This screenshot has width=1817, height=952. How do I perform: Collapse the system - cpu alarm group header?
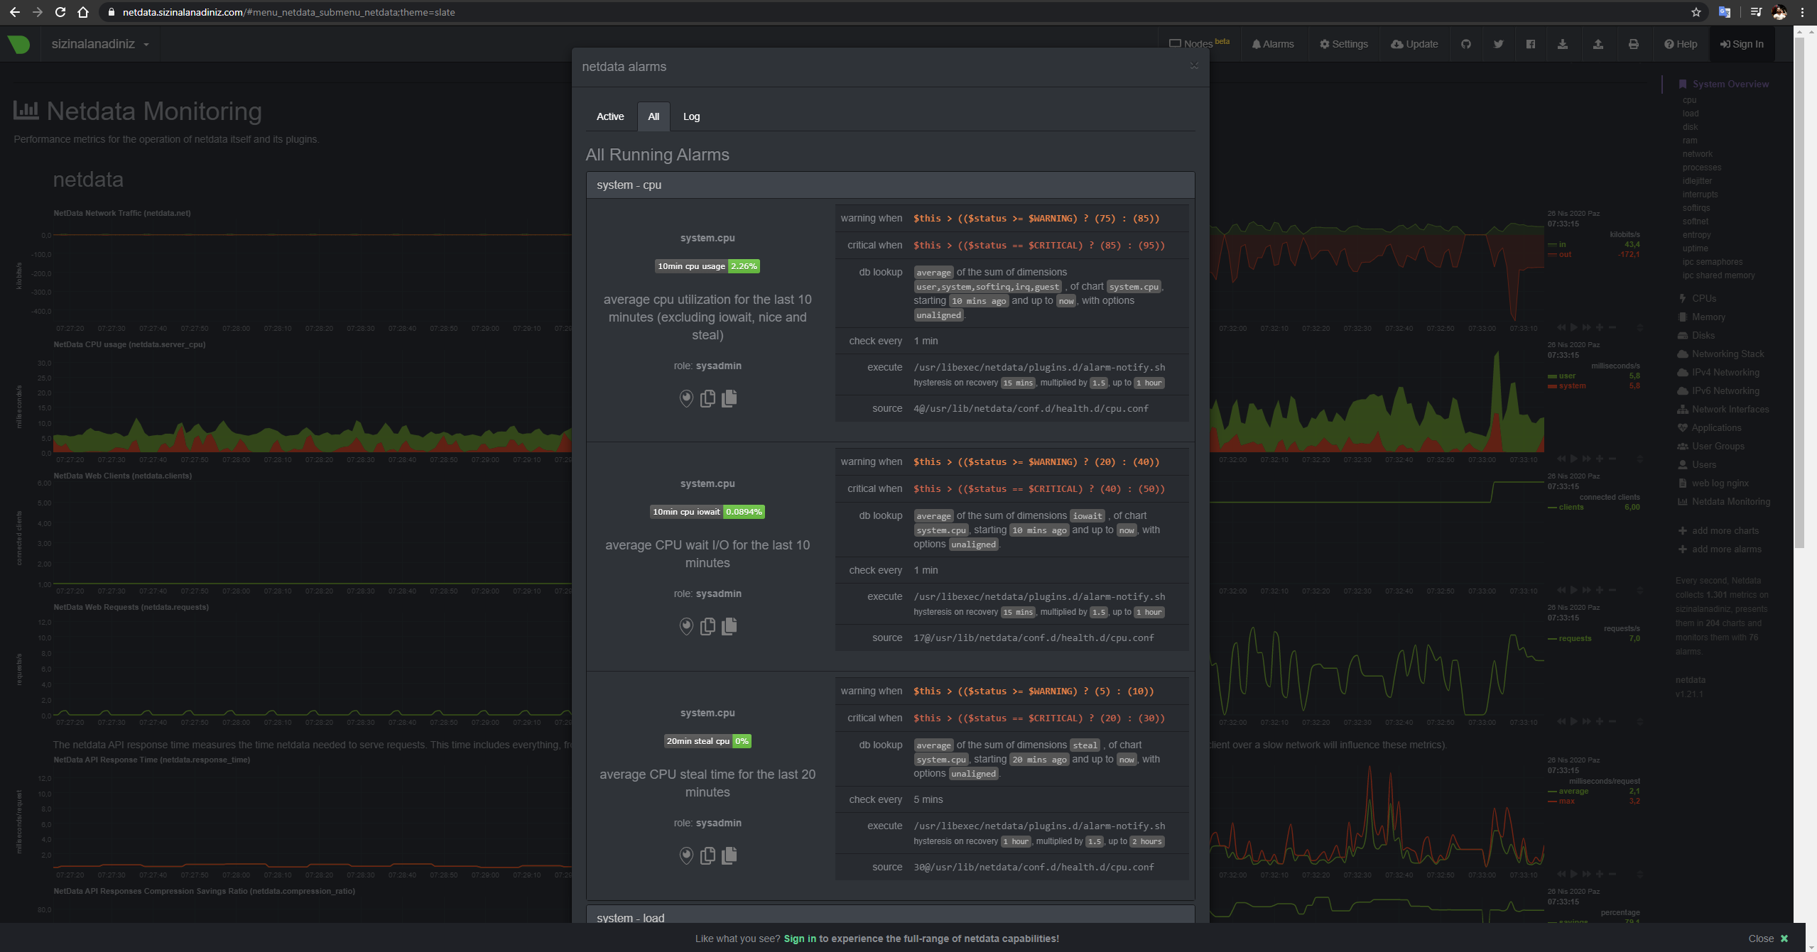pos(890,185)
